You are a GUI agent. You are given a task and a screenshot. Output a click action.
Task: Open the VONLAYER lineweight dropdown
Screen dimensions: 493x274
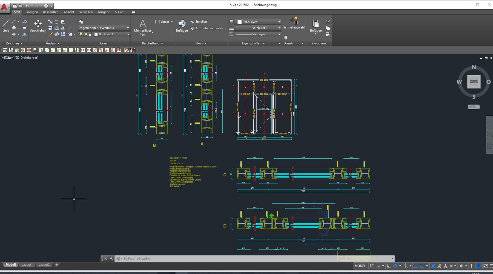258,28
